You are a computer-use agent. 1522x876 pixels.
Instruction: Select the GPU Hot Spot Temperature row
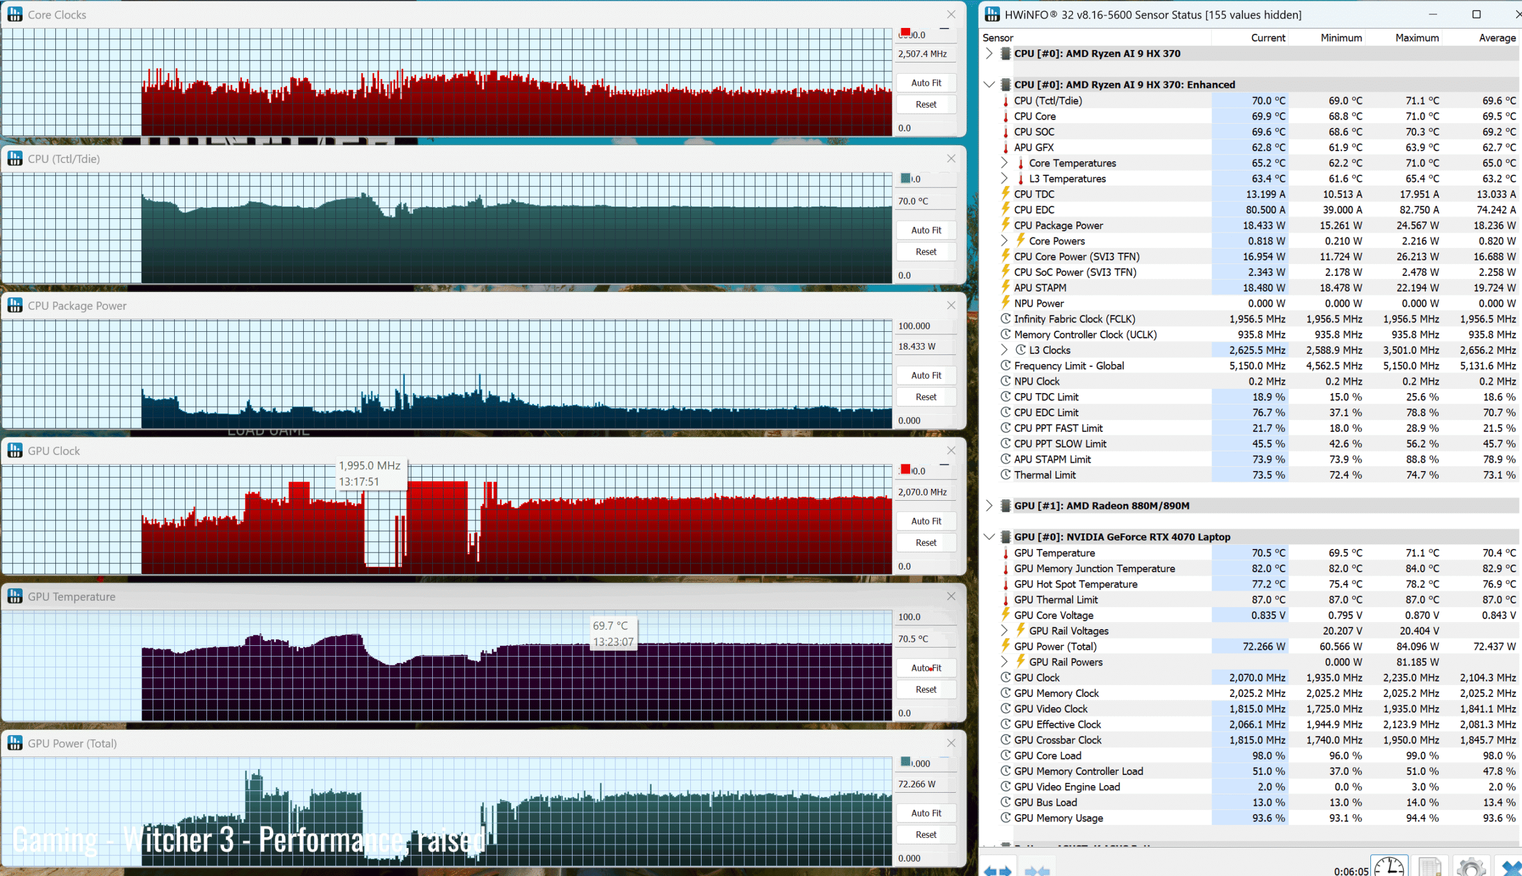1075,584
